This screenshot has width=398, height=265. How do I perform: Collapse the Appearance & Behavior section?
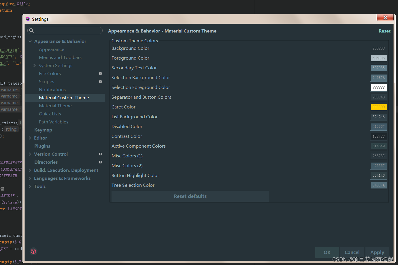pyautogui.click(x=30, y=41)
